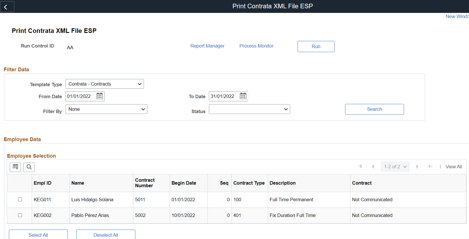The image size is (469, 239).
Task: Go to next page of results
Action: [417, 167]
